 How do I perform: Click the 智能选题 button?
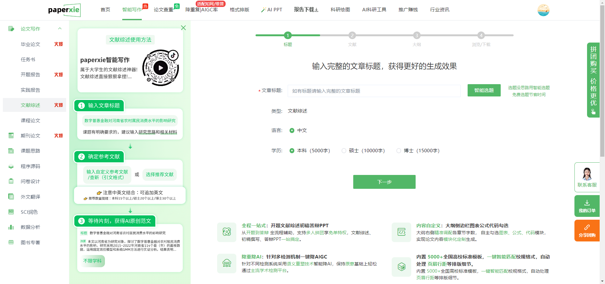pyautogui.click(x=484, y=90)
